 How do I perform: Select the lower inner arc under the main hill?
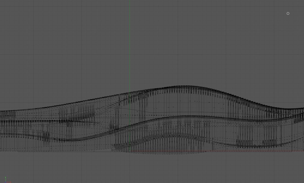click(x=172, y=135)
